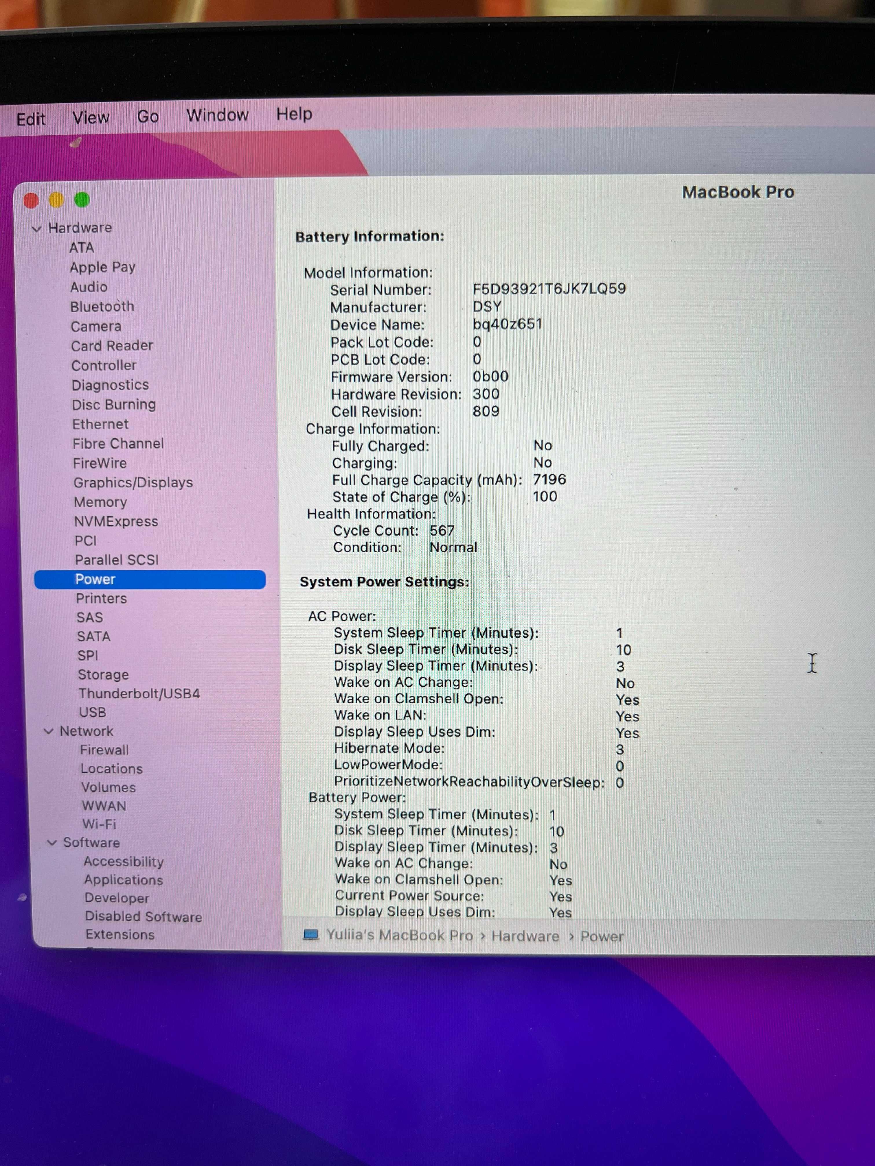The width and height of the screenshot is (875, 1166).
Task: Select Ethernet in the sidebar
Action: pyautogui.click(x=100, y=424)
